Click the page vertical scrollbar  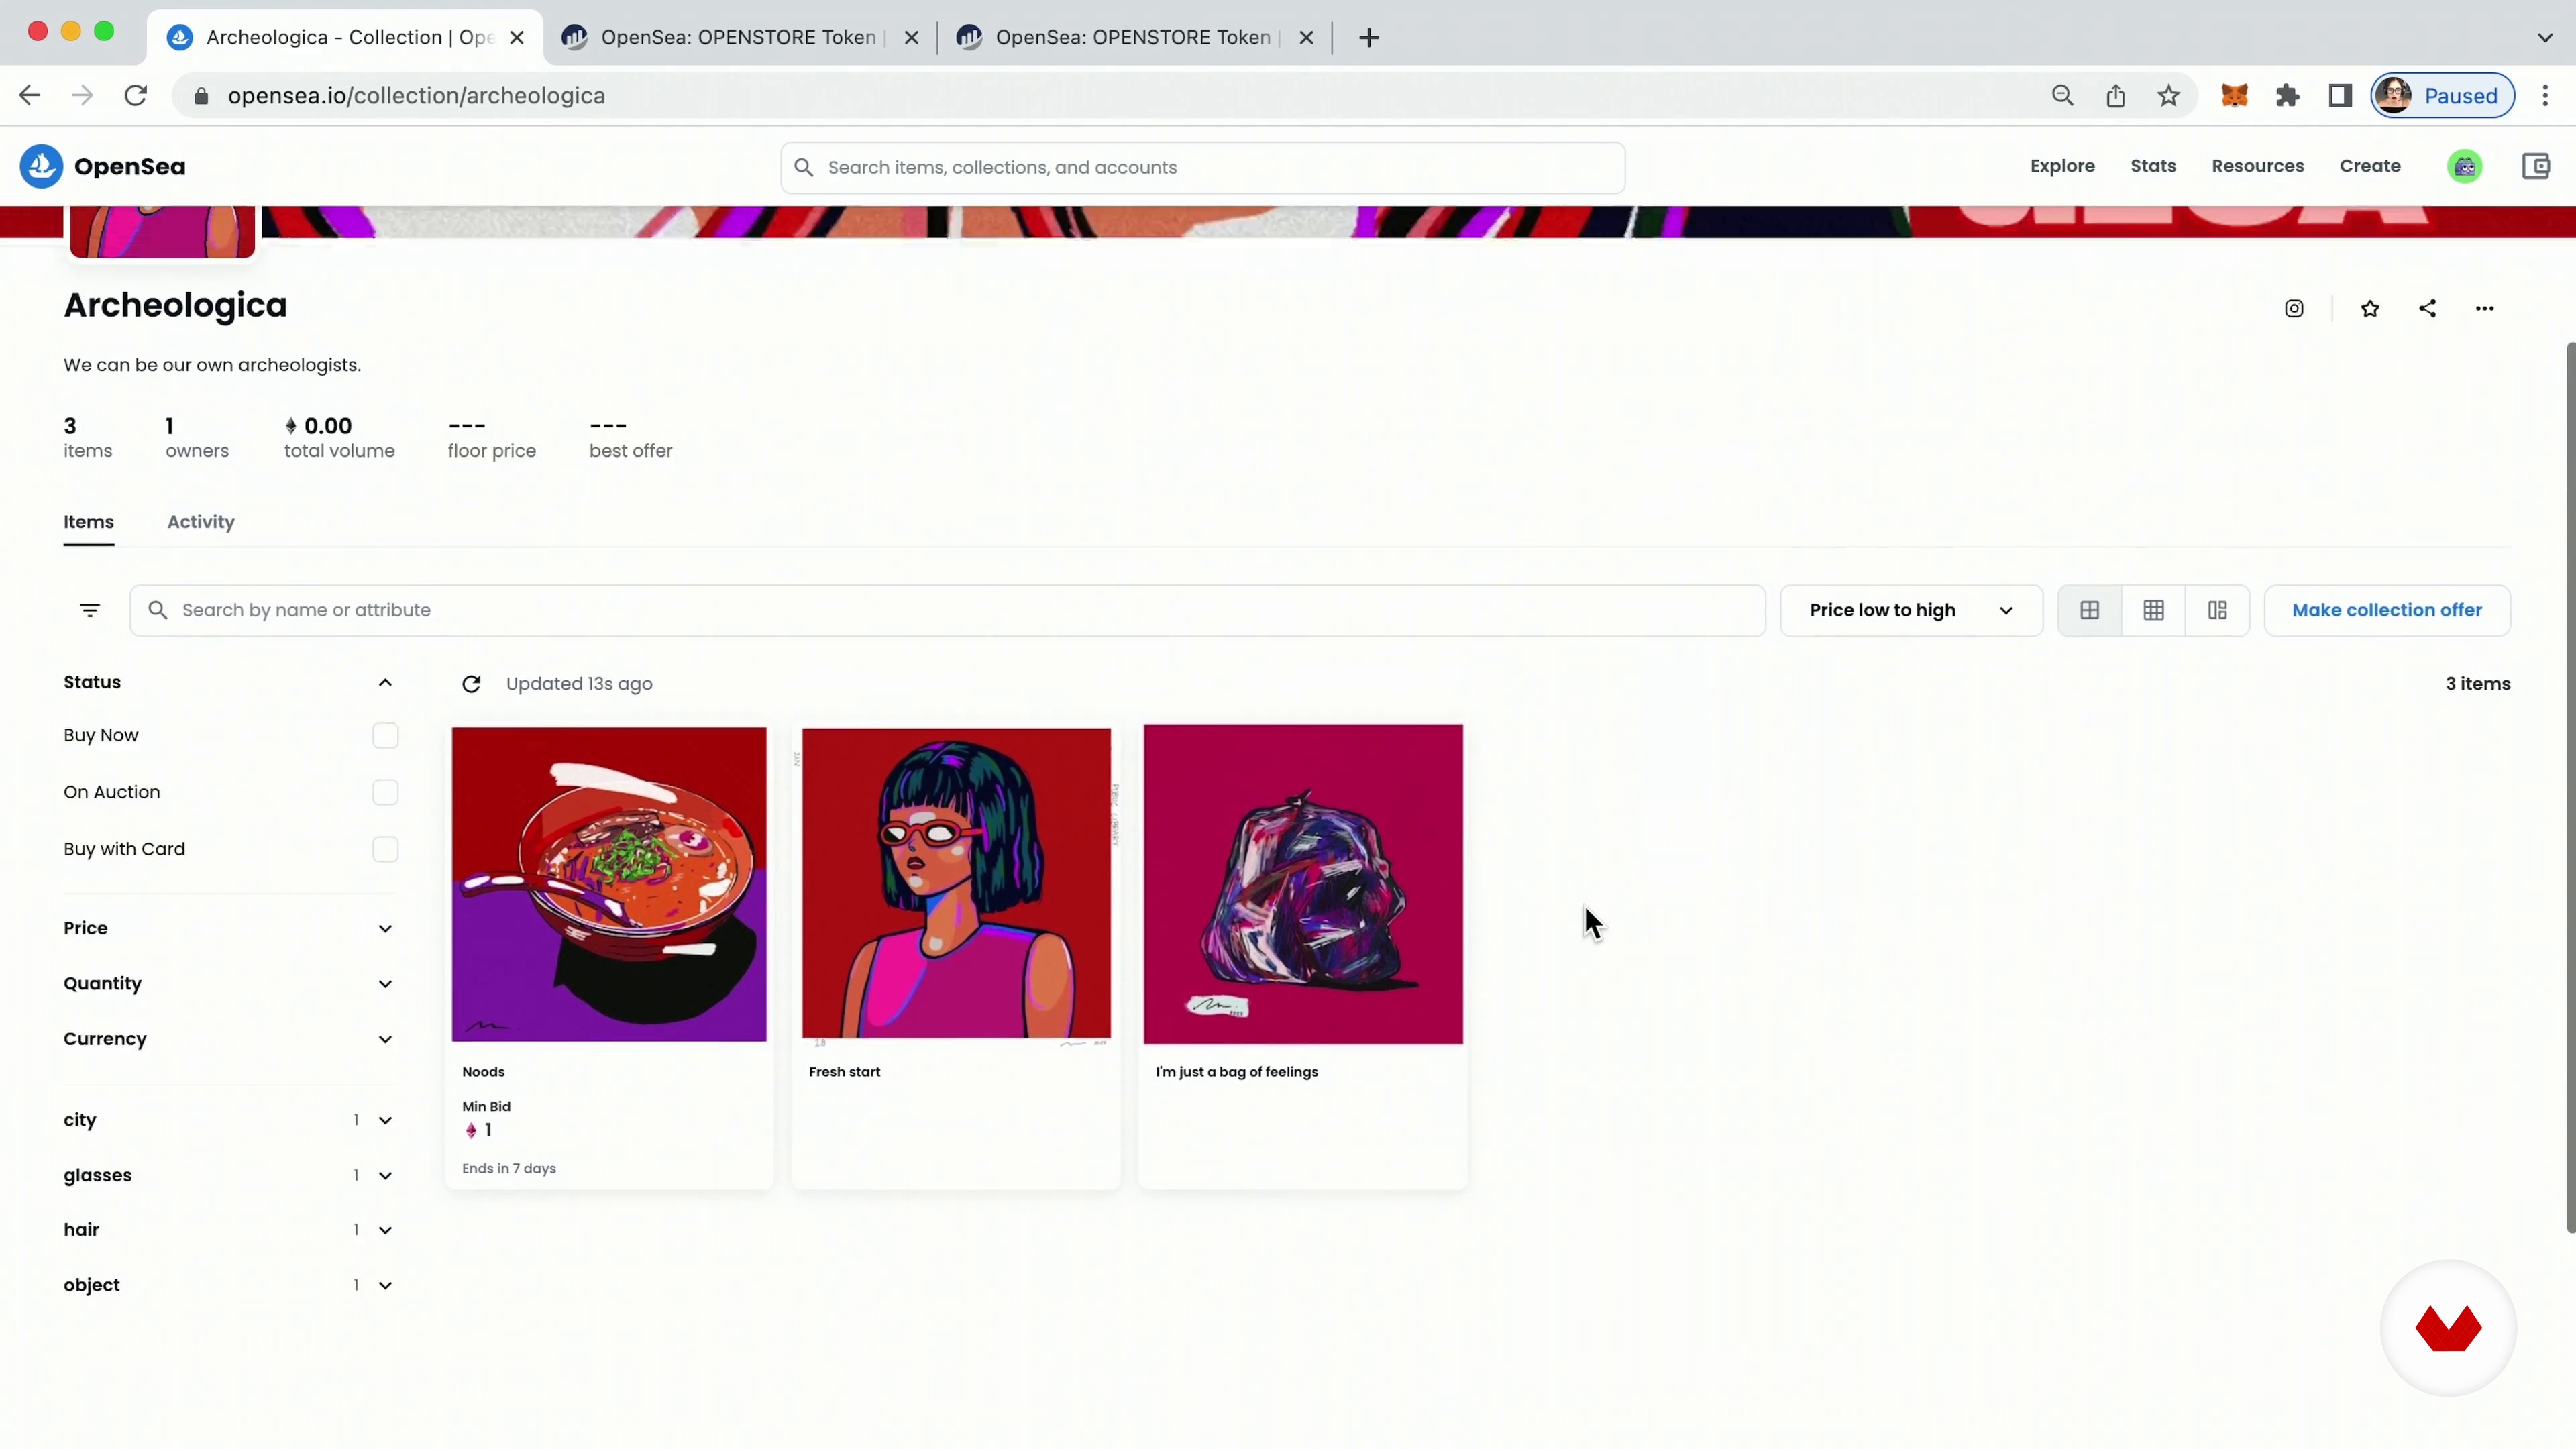click(2570, 788)
